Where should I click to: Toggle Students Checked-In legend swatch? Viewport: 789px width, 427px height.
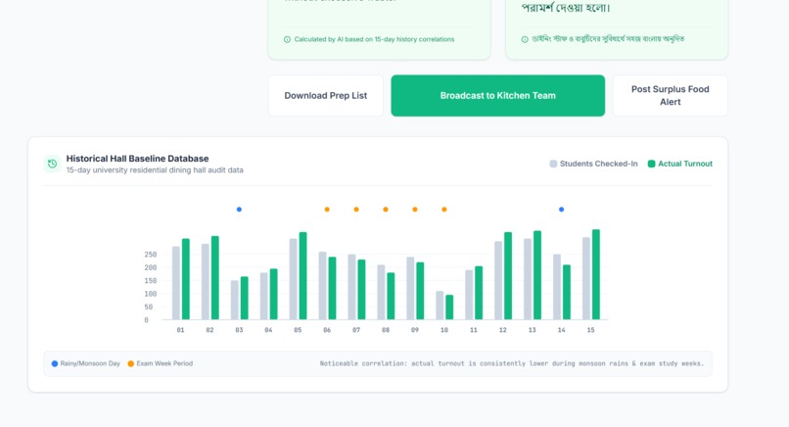point(553,164)
